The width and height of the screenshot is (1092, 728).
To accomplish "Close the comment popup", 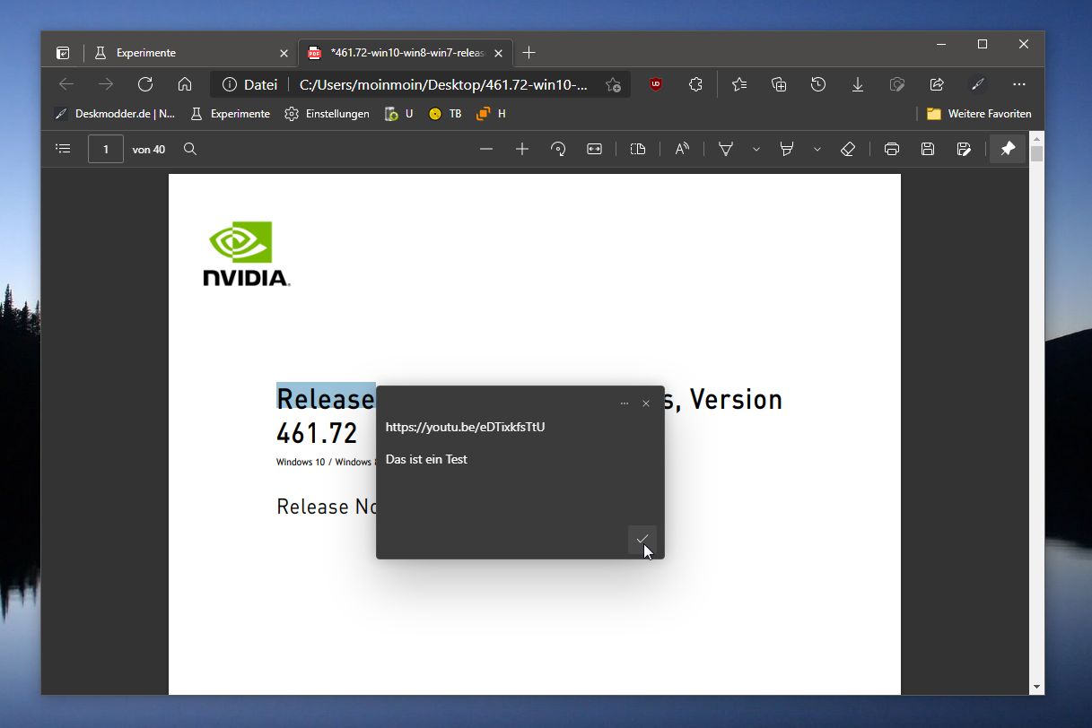I will pos(646,403).
